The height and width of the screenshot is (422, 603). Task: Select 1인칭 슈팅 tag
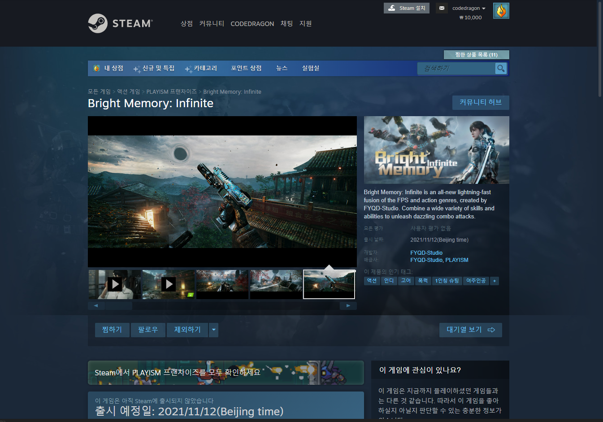447,281
